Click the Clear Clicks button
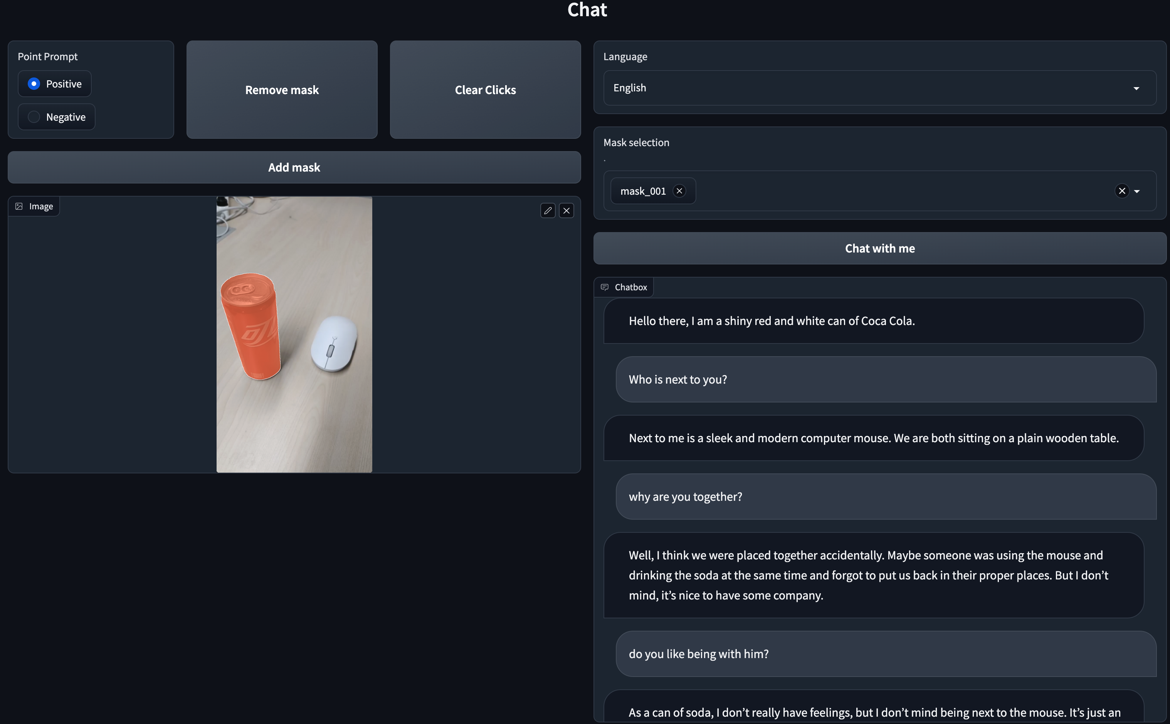1170x724 pixels. pos(485,90)
